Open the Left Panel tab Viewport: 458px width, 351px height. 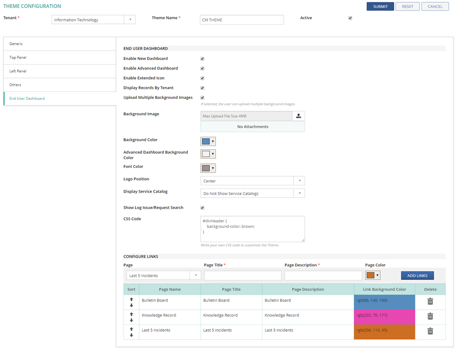click(60, 71)
